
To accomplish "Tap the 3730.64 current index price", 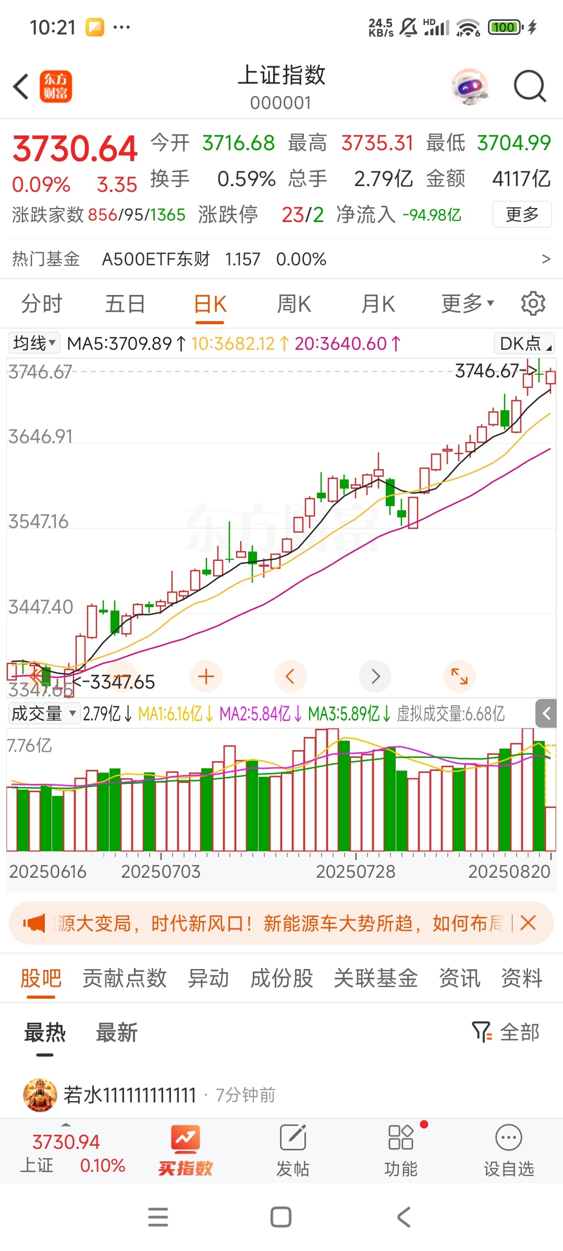I will 75,149.
